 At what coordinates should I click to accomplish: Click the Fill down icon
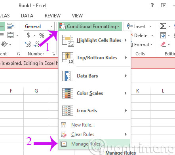(163, 35)
